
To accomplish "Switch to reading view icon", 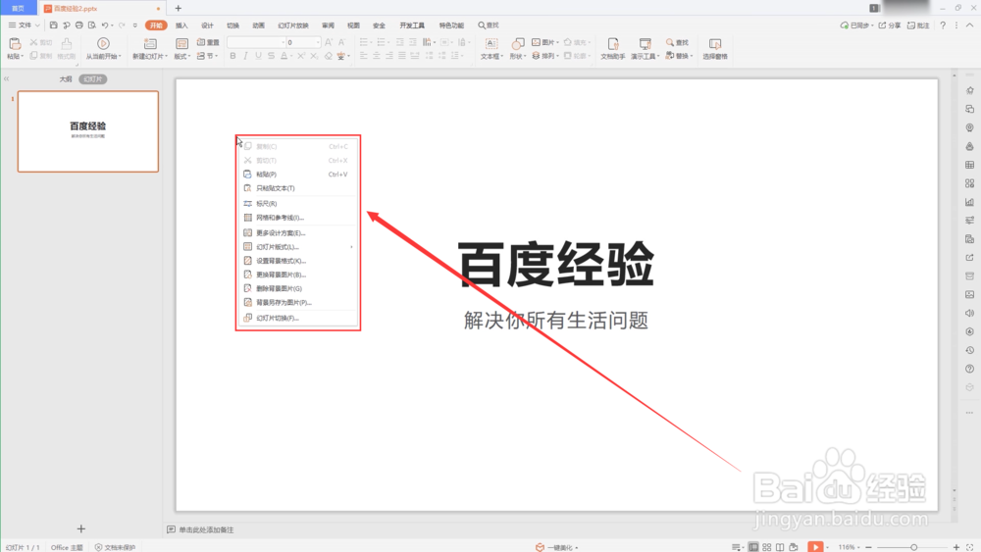I will pyautogui.click(x=780, y=547).
